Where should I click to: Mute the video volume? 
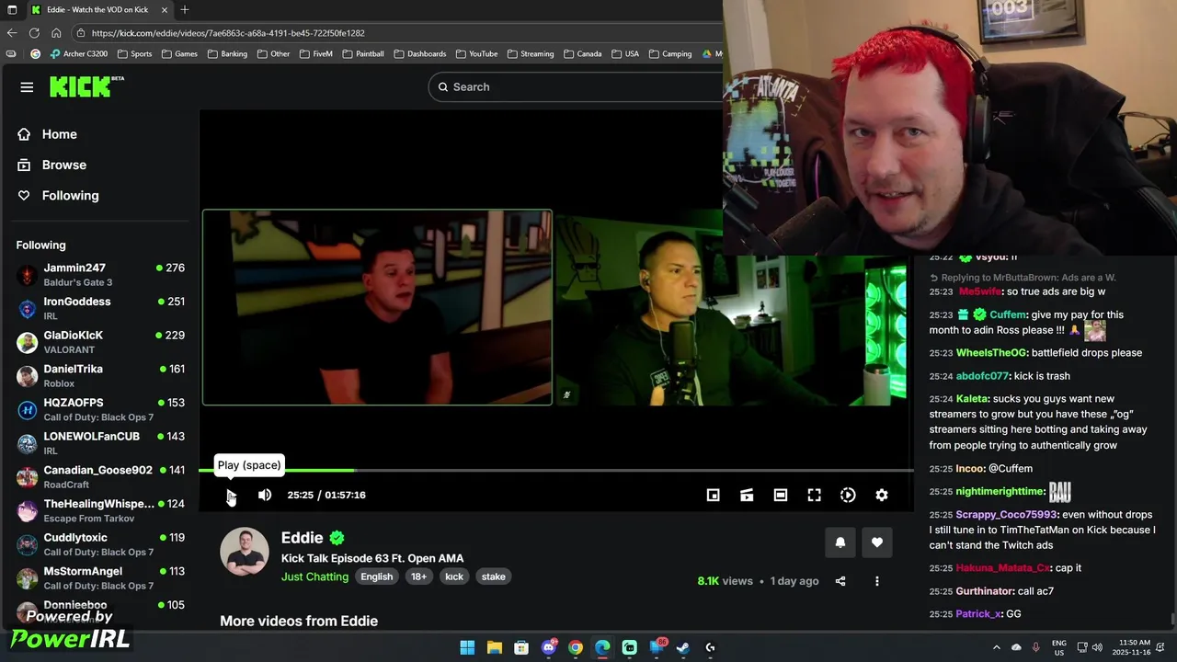click(x=265, y=495)
